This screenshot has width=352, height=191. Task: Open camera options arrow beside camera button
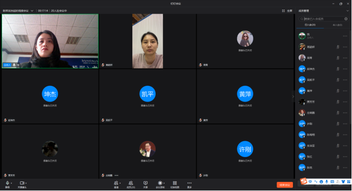(x=26, y=183)
